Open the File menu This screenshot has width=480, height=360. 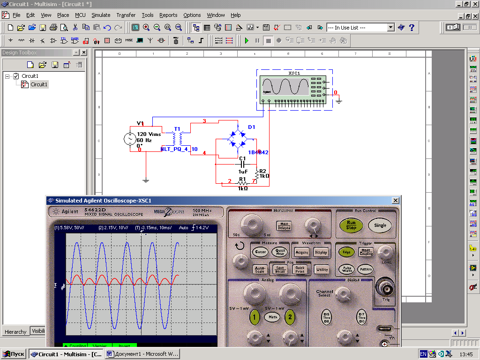pos(16,15)
